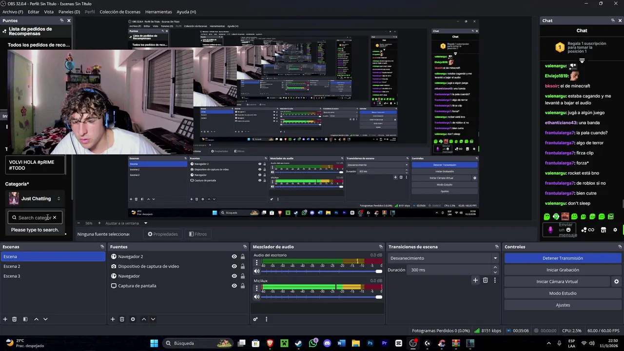624x351 pixels.
Task: Toggle lock on Navegador source
Action: pos(242,276)
